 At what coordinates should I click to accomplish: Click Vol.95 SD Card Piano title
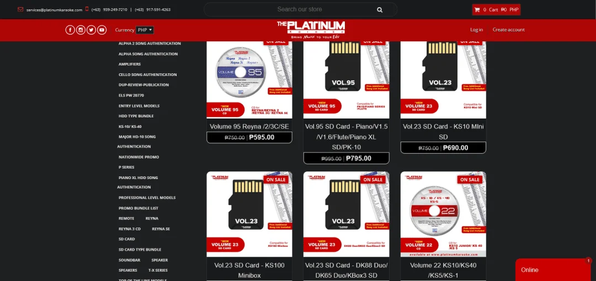(346, 137)
